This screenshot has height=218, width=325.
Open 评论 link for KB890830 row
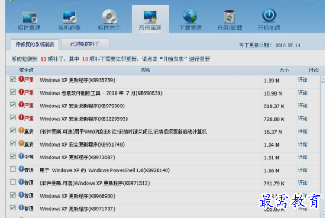pyautogui.click(x=302, y=93)
